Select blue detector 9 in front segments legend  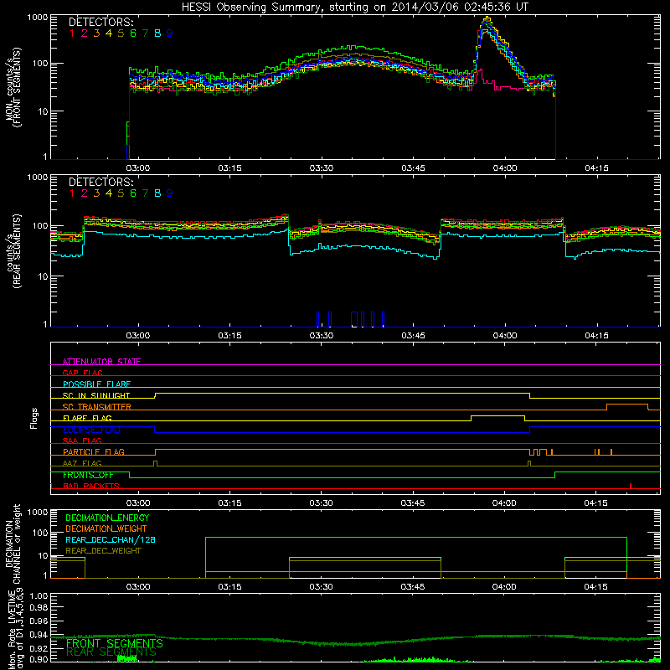tap(170, 33)
